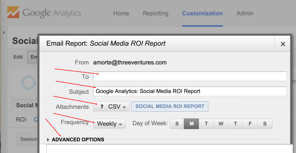The height and width of the screenshot is (153, 296).
Task: Select the Customization tab
Action: (x=202, y=13)
